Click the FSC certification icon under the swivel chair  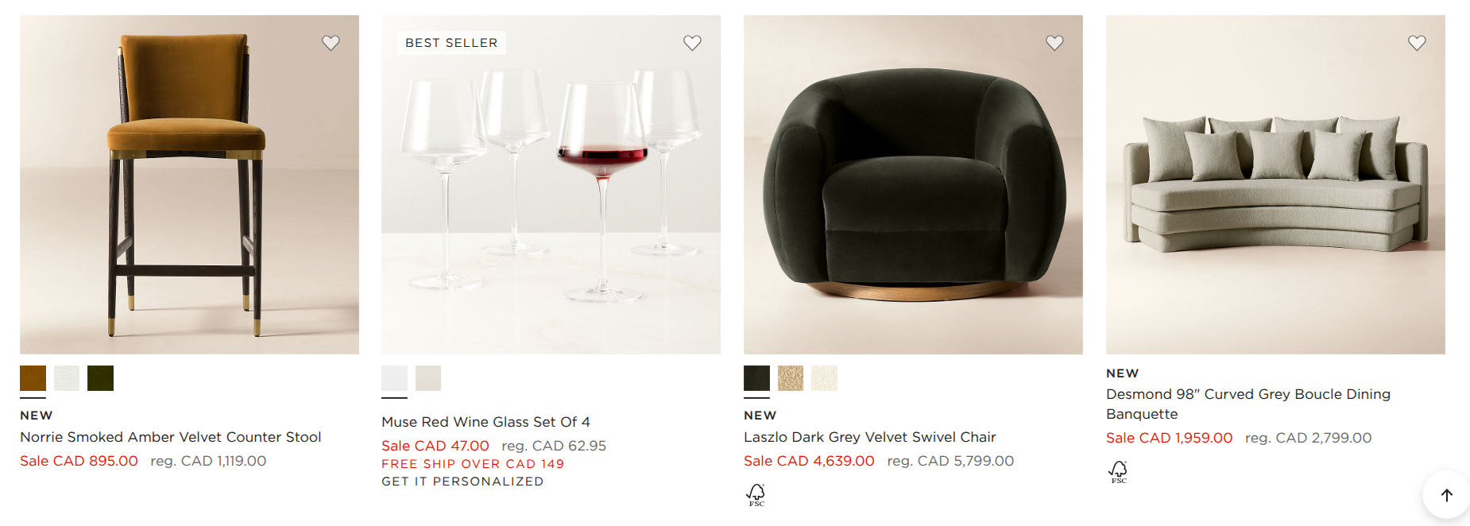[756, 494]
